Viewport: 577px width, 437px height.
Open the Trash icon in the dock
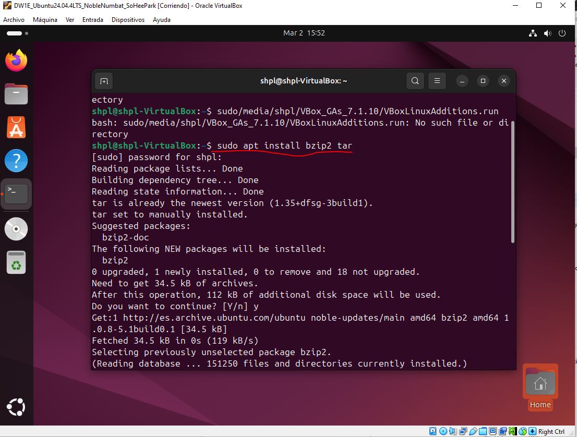[16, 263]
